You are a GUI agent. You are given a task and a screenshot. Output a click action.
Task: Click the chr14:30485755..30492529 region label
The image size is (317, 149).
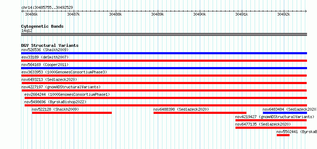coord(47,8)
